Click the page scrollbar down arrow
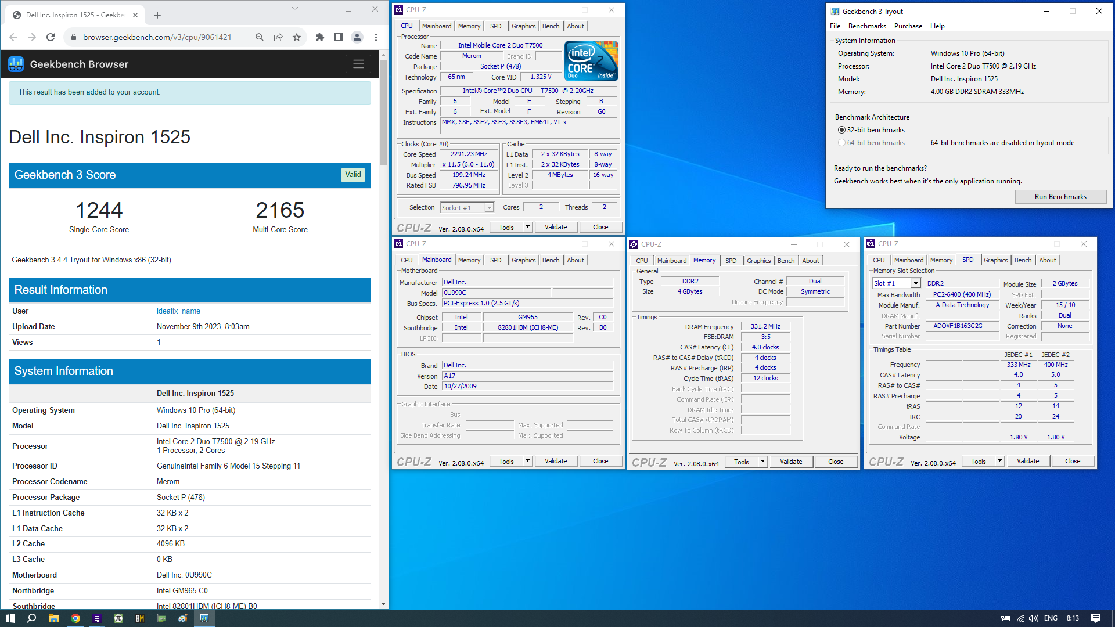 pos(383,604)
